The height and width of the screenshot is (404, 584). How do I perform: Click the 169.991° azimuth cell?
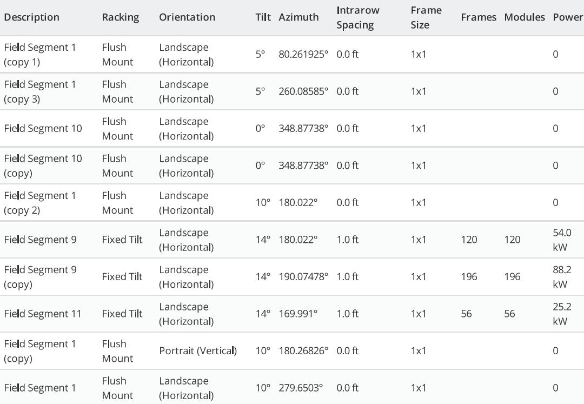(x=298, y=314)
